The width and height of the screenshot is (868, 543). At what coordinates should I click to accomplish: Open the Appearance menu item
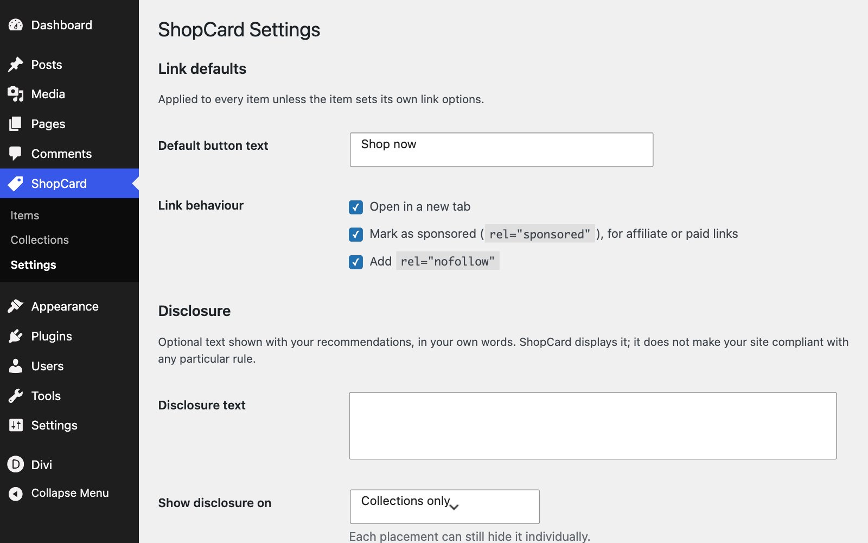pyautogui.click(x=69, y=306)
